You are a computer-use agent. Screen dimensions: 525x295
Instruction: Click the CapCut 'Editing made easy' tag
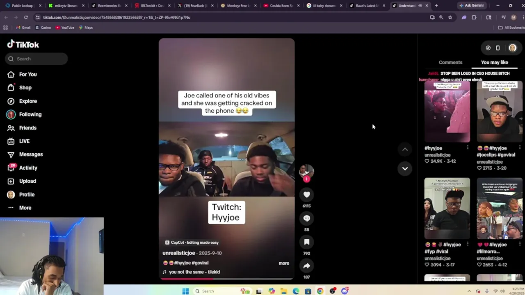(192, 243)
